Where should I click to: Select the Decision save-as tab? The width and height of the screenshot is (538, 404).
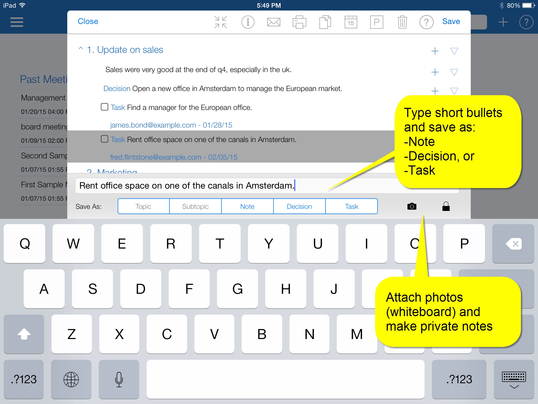pos(299,206)
